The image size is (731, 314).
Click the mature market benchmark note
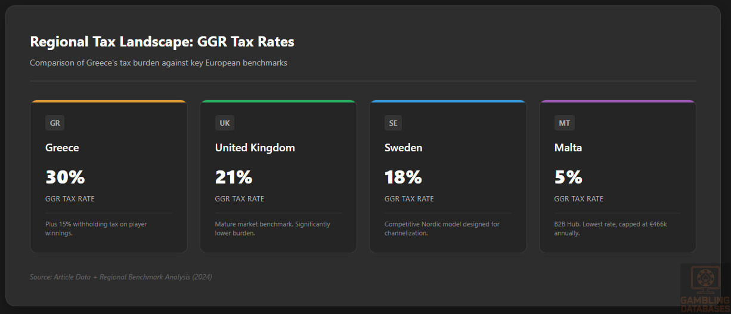point(272,229)
